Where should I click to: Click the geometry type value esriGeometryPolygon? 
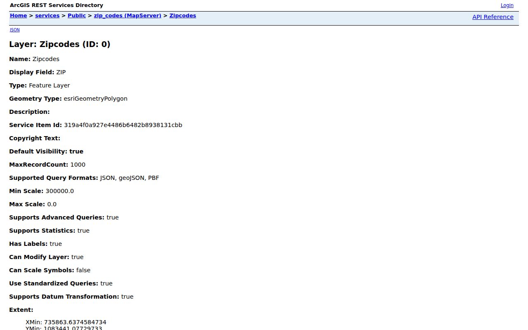click(96, 99)
